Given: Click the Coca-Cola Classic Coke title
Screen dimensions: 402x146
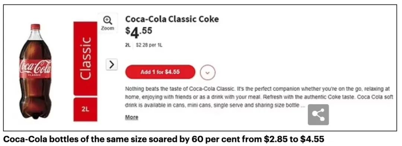Looking at the screenshot, I should [x=172, y=19].
